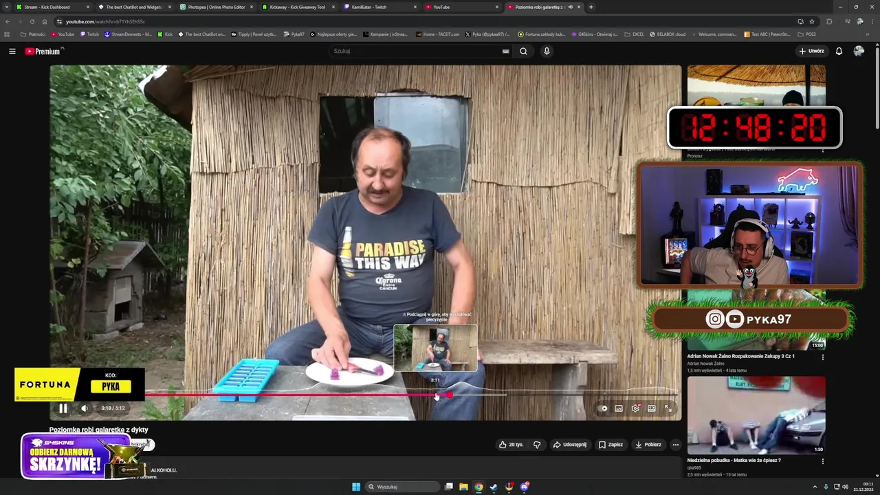
Task: Click the taskbar Wyszukaj search box
Action: coord(403,487)
